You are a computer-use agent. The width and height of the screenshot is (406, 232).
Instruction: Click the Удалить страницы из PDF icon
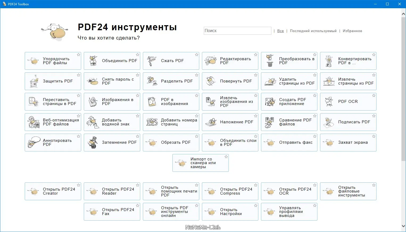pyautogui.click(x=270, y=81)
